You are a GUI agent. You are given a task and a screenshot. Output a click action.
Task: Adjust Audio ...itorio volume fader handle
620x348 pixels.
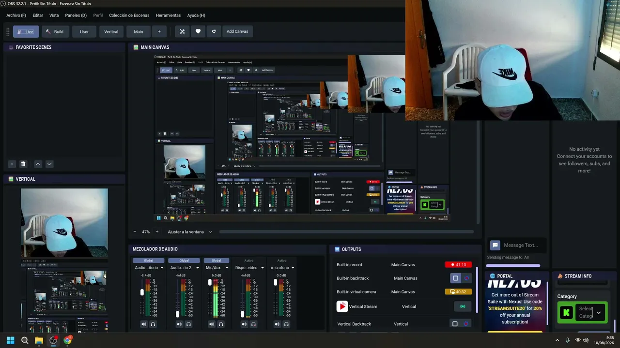[x=142, y=292]
